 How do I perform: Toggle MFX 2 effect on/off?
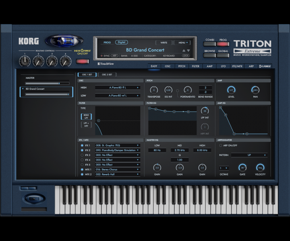[x=82, y=174]
